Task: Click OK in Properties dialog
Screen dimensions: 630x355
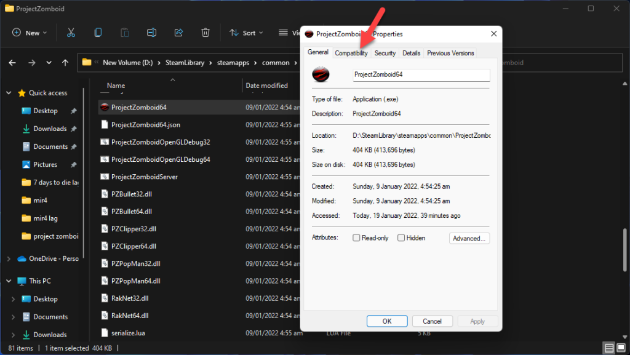Action: (387, 321)
